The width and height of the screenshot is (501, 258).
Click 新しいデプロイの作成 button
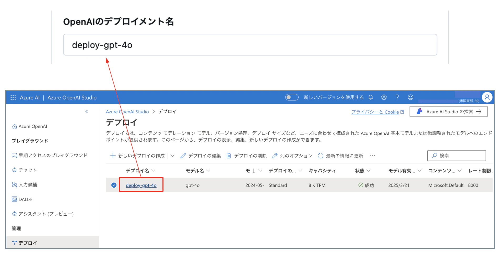137,156
